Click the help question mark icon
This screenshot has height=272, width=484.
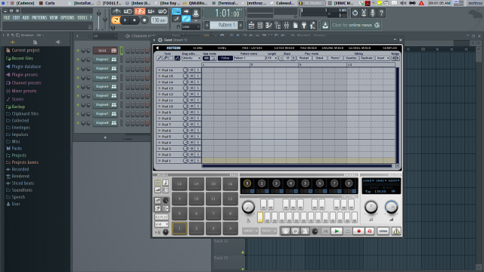pos(381,13)
